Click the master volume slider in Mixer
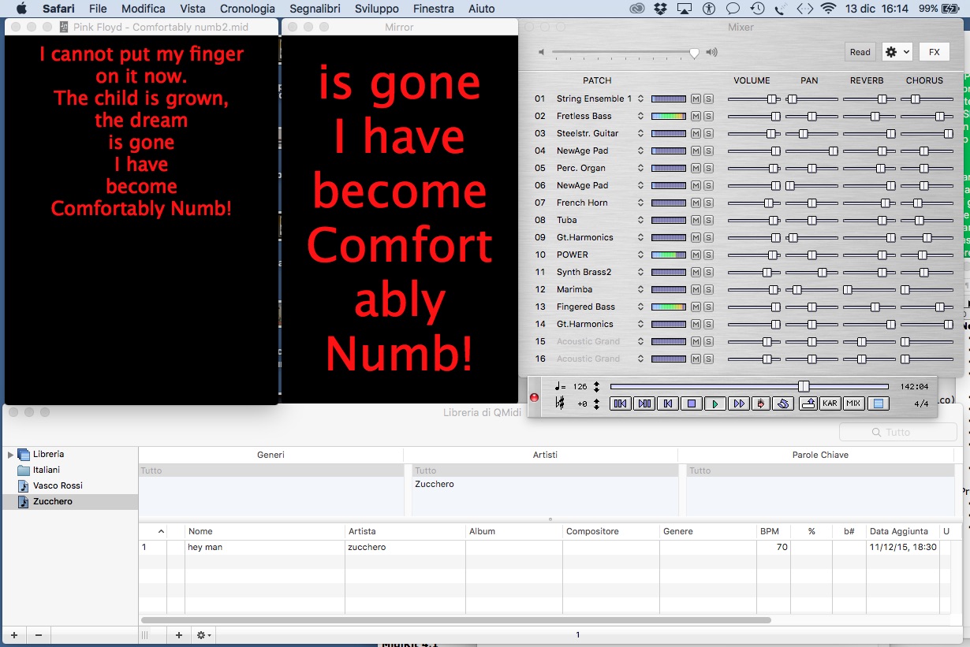Screen dimensions: 970x647 click(x=624, y=53)
